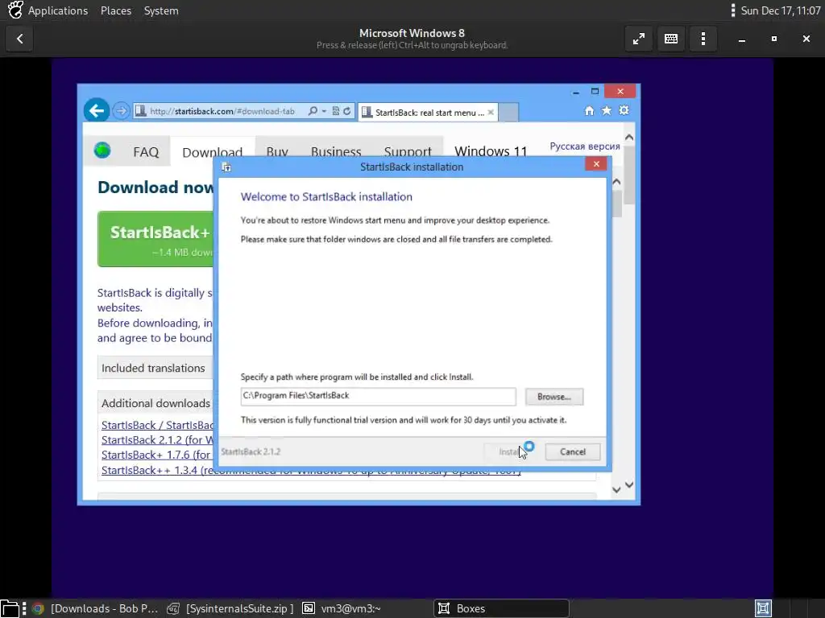This screenshot has height=618, width=825.
Task: Open the keyboard shortcuts menu in Boxes
Action: point(671,39)
